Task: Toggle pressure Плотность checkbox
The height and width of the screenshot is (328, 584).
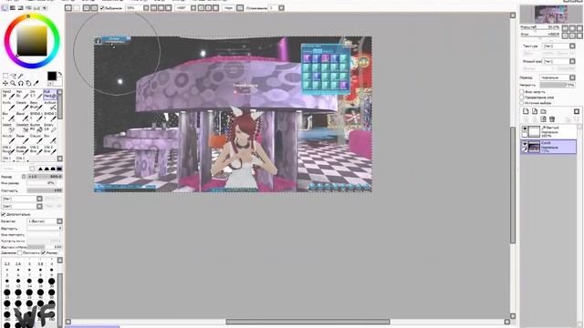Action: pos(20,253)
